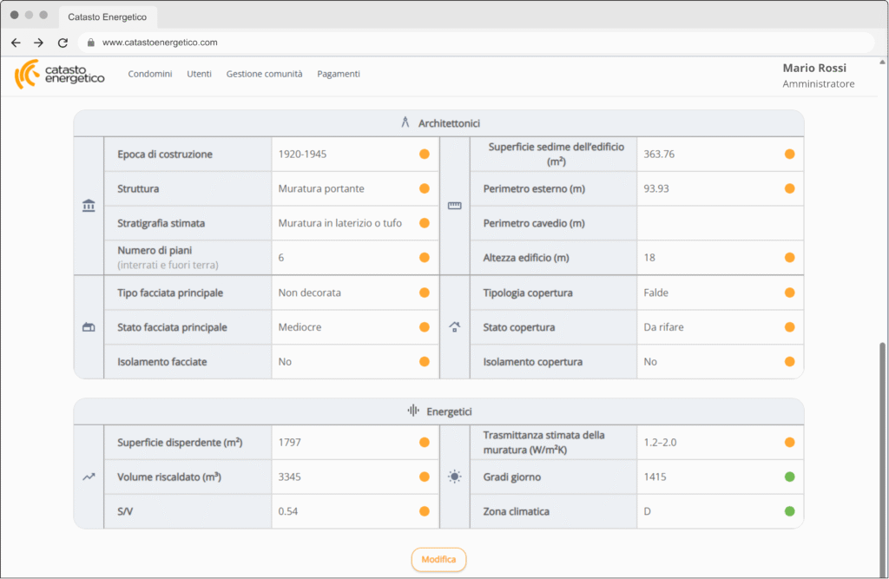Click the ruler icon beside Perimetro esterno
Image resolution: width=889 pixels, height=579 pixels.
coord(455,206)
